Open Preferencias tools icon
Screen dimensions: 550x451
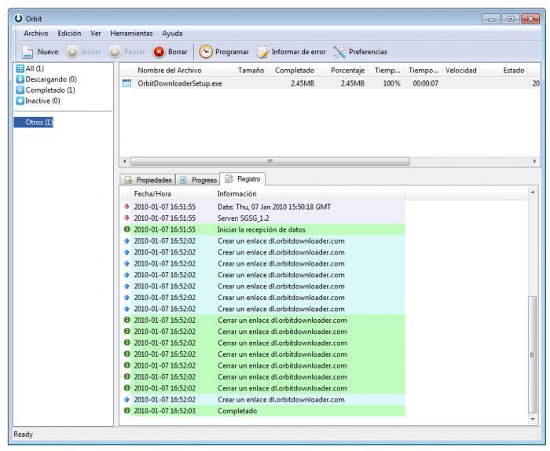click(x=339, y=52)
